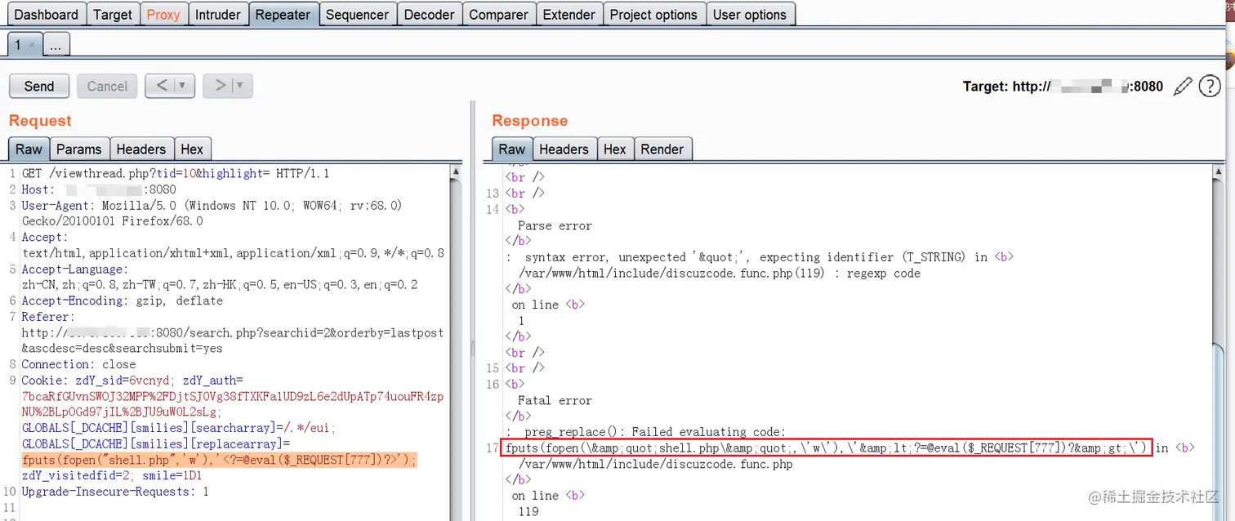Open the User options tab
Viewport: 1235px width, 521px height.
(750, 15)
